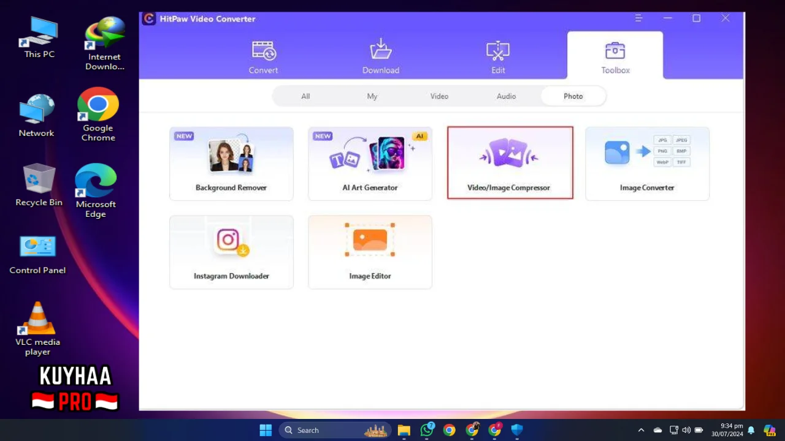This screenshot has height=441, width=785.
Task: Launch the Image Editor tool
Action: [x=370, y=252]
